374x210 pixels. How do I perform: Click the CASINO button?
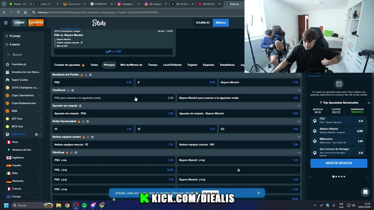19,22
